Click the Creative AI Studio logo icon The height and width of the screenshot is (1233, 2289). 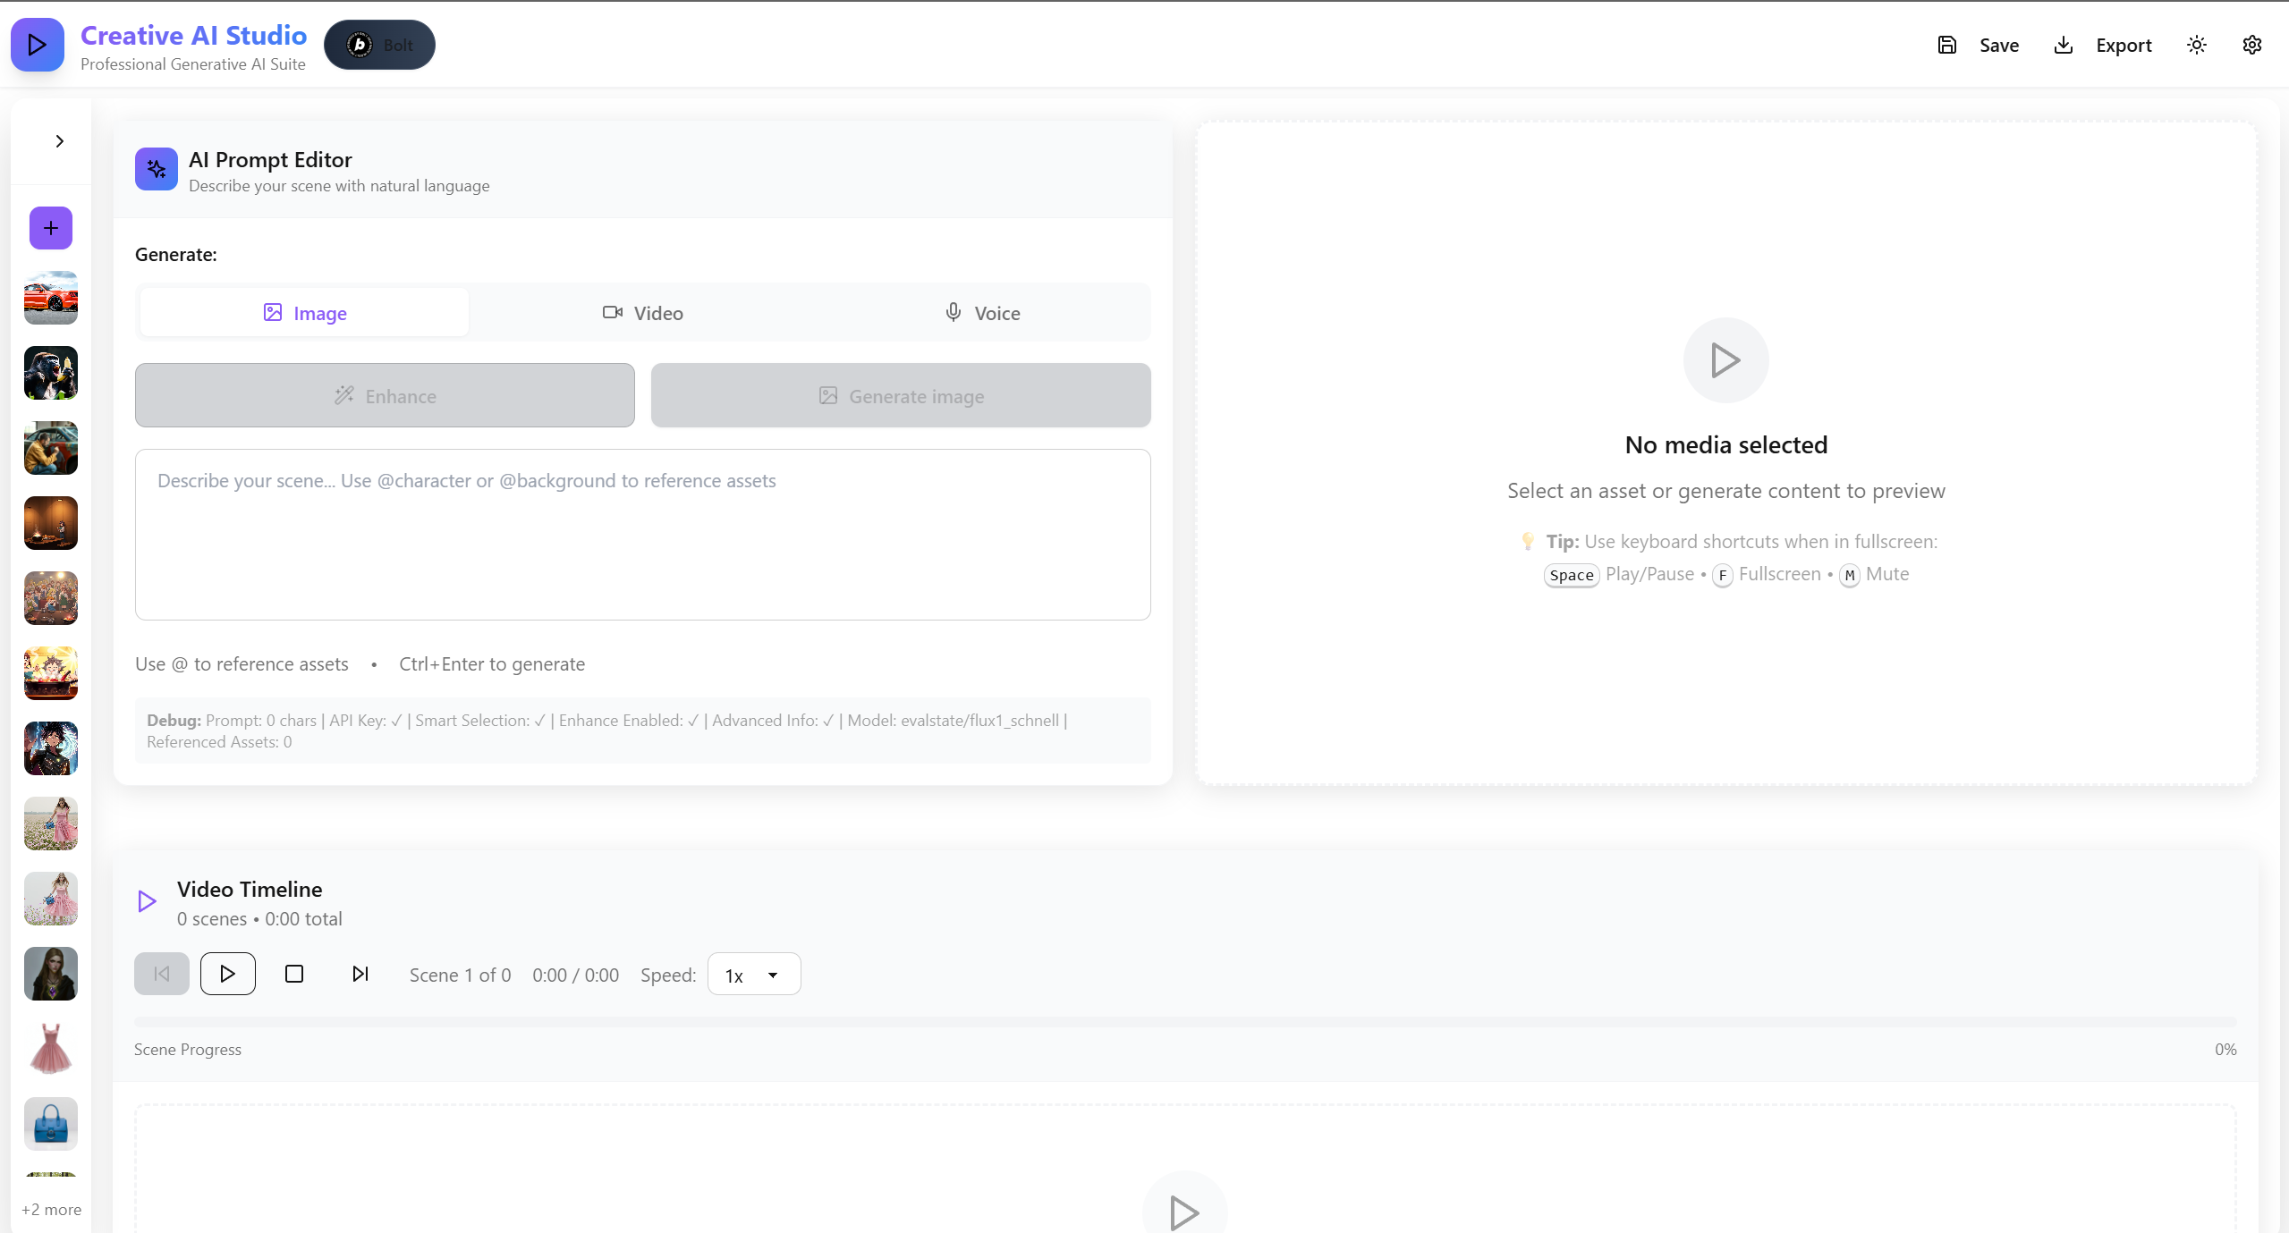pos(38,45)
